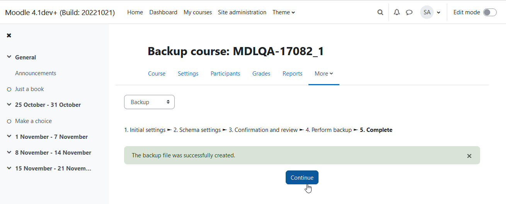Open the Announcements link
The image size is (506, 204).
(36, 73)
